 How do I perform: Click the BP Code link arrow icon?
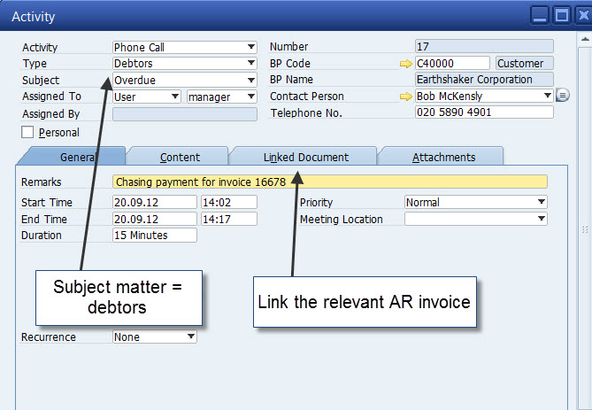pyautogui.click(x=406, y=64)
